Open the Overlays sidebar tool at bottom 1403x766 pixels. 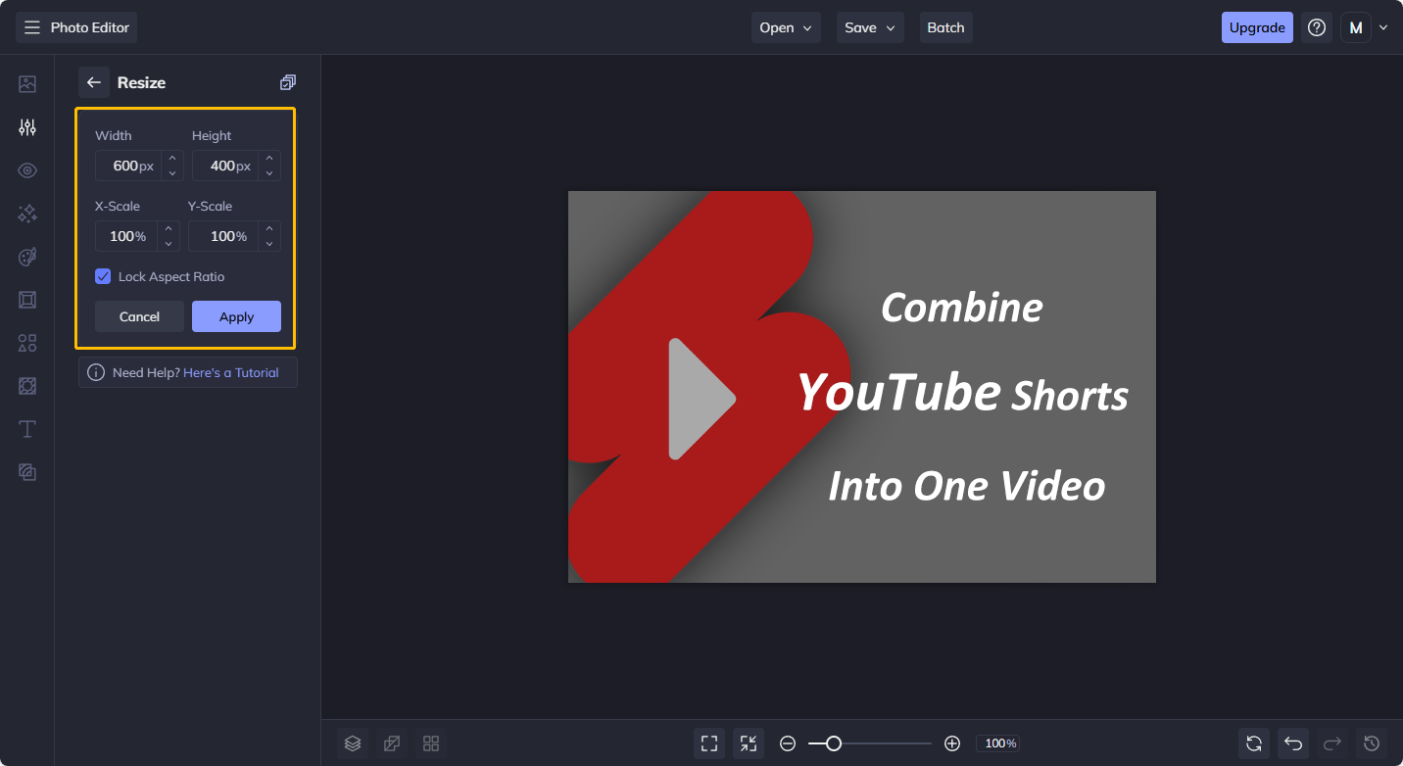point(27,472)
